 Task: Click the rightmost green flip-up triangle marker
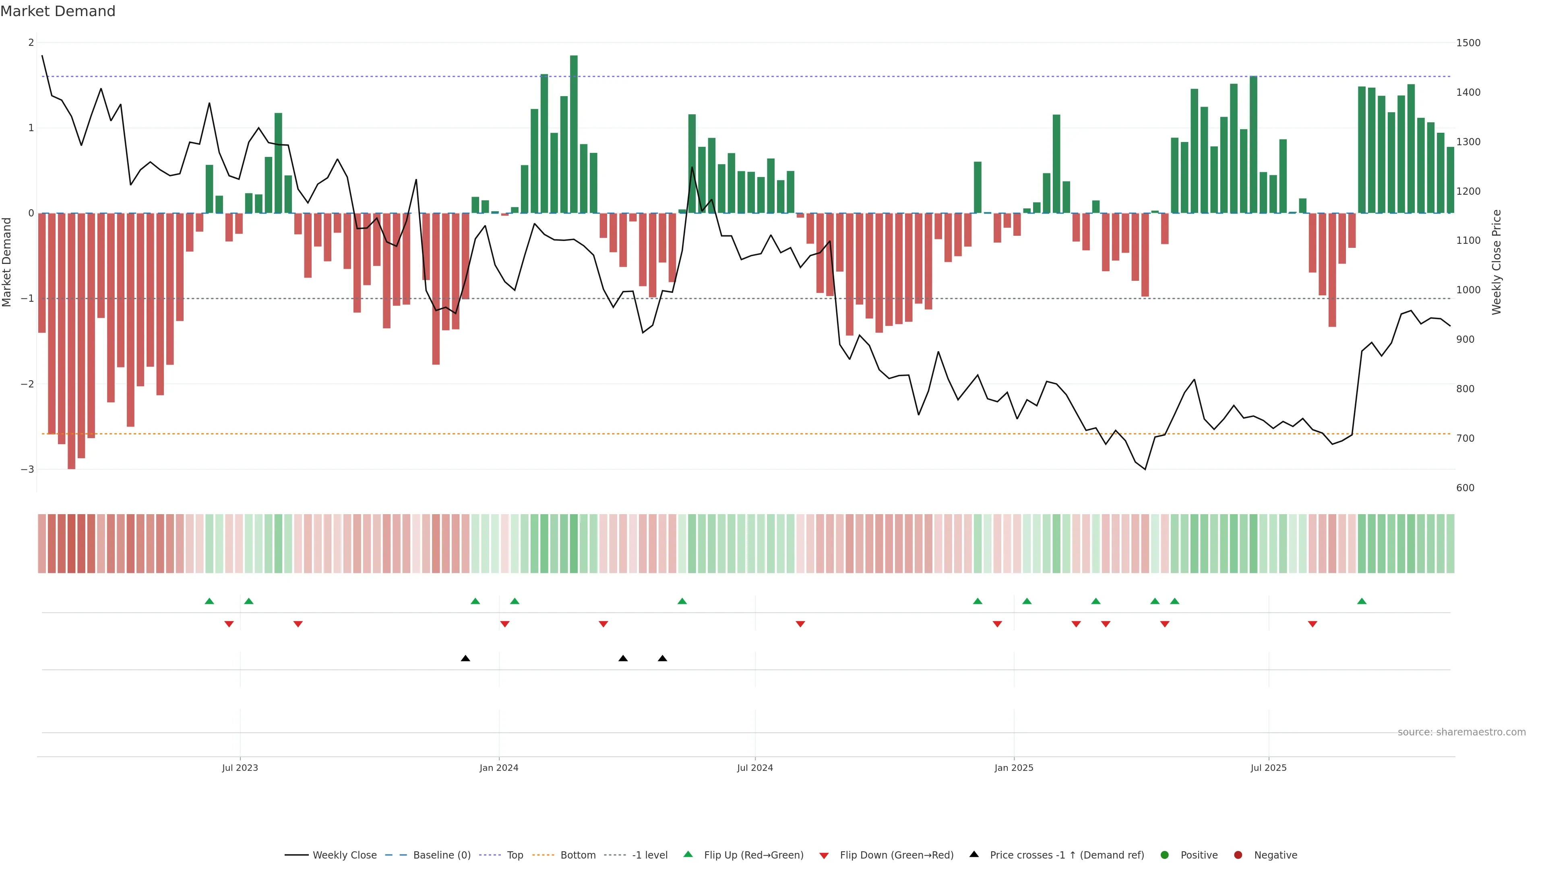click(1362, 601)
